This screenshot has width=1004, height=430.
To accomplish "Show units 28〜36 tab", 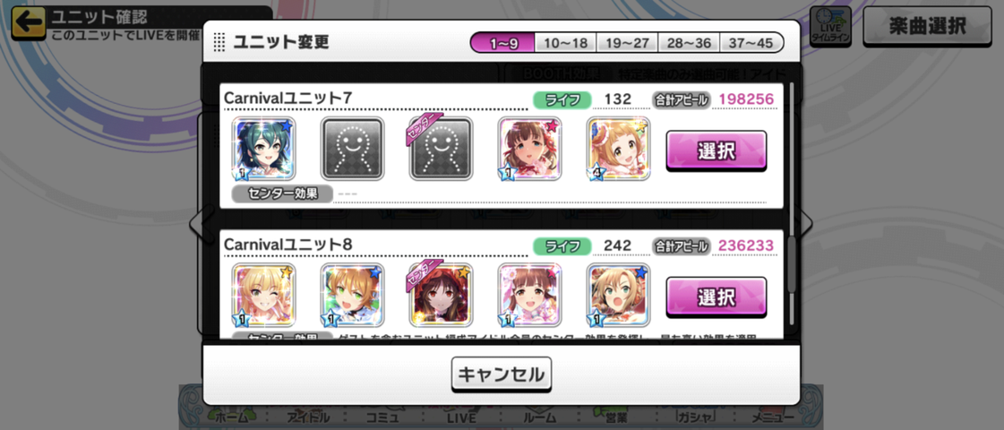I will pyautogui.click(x=690, y=43).
